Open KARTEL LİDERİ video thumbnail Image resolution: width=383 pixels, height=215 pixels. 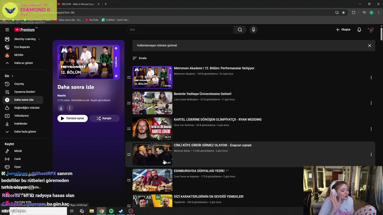[152, 129]
